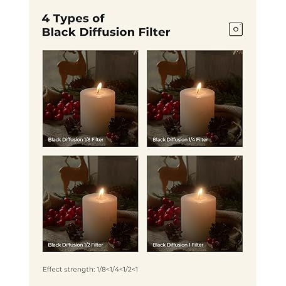Click the candle flame in the 1/8 image
Viewport: 286px width, 286px height.
tap(99, 87)
